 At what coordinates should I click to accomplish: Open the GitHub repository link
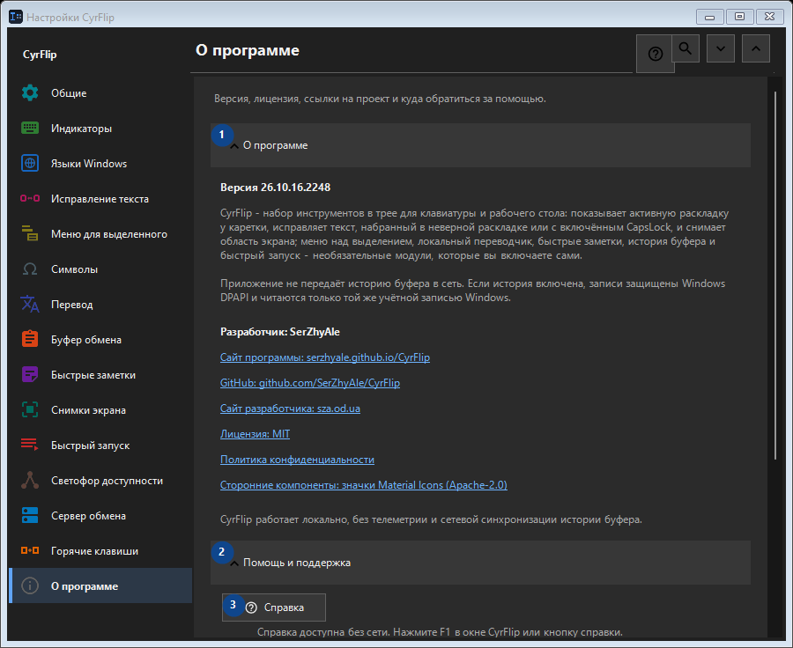tap(309, 383)
